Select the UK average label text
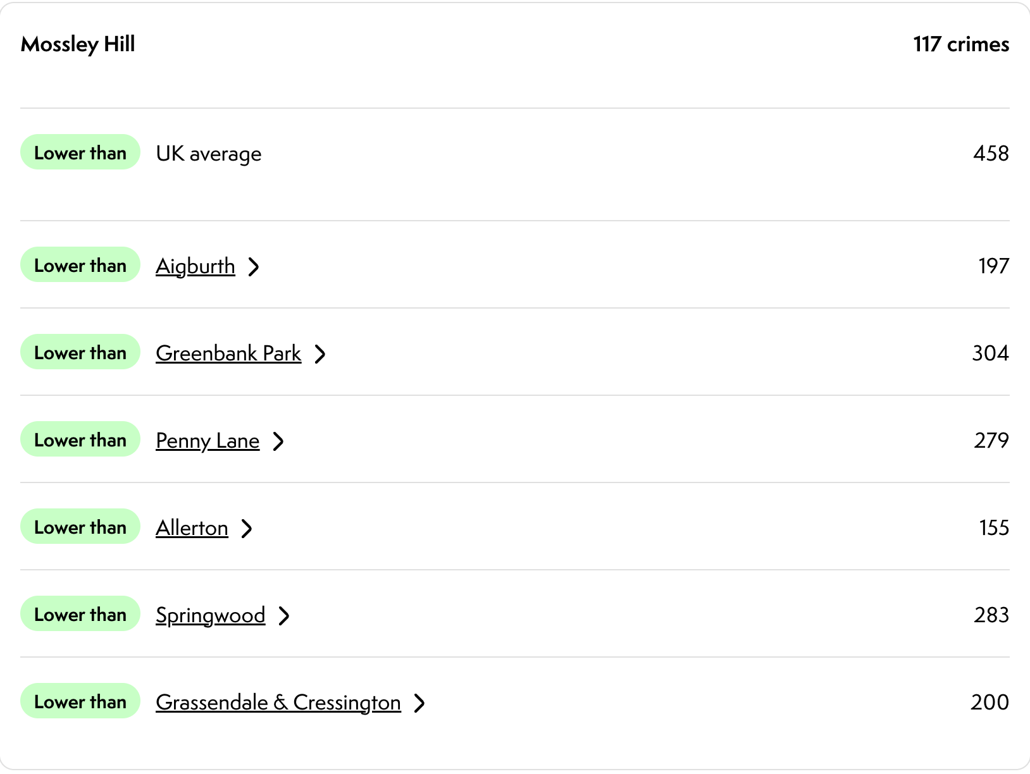 tap(209, 154)
